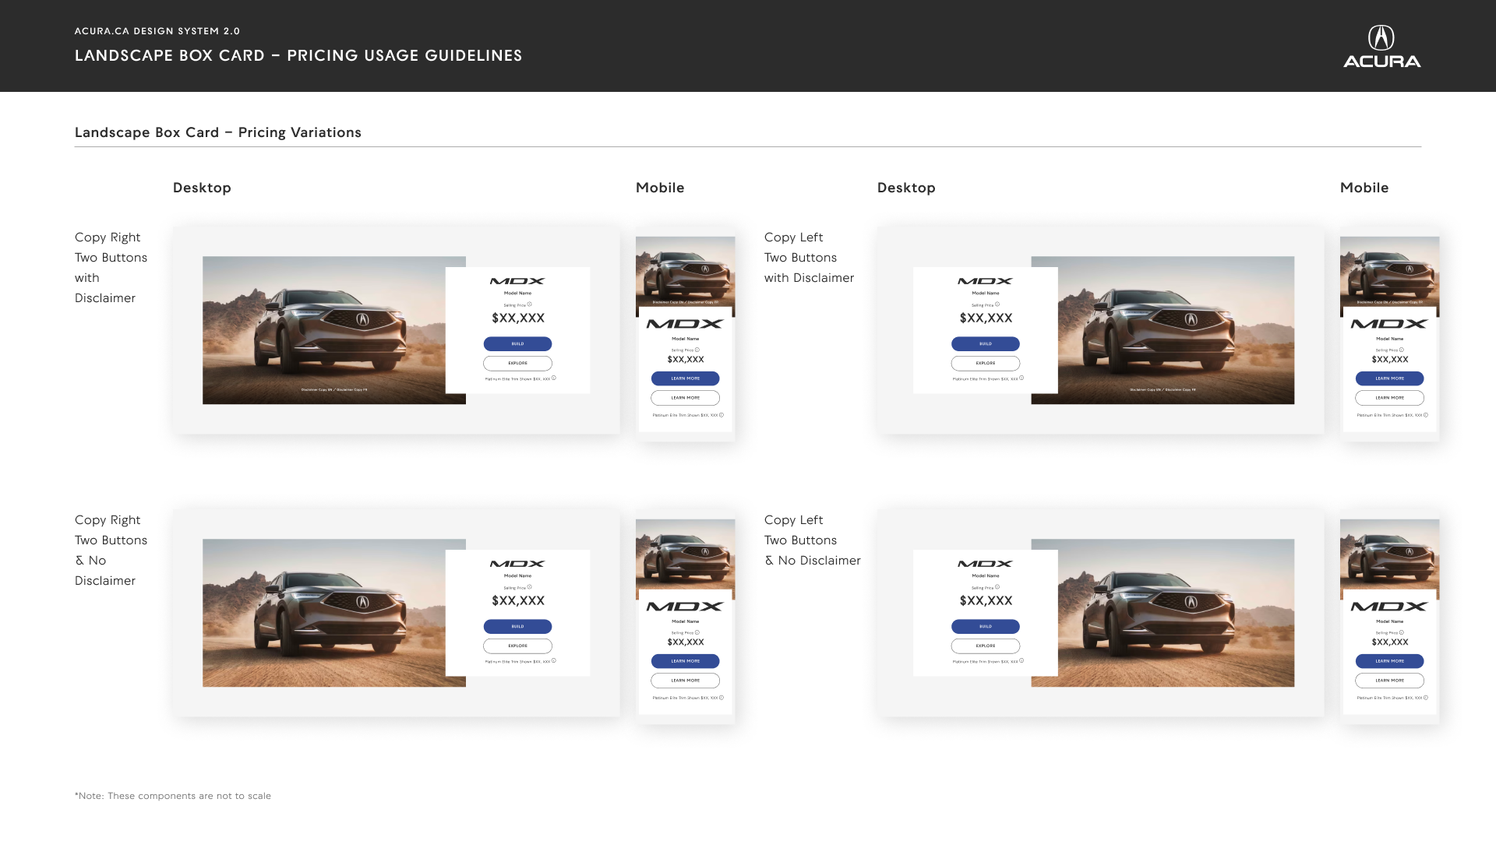
Task: Click MDX logo in Copy Left No Disclaimer desktop card
Action: [986, 564]
